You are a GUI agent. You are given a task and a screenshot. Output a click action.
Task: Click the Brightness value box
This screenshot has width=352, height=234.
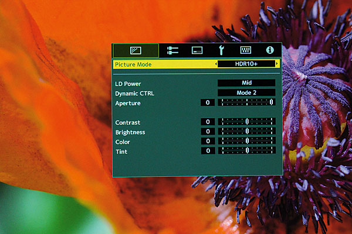click(x=208, y=131)
